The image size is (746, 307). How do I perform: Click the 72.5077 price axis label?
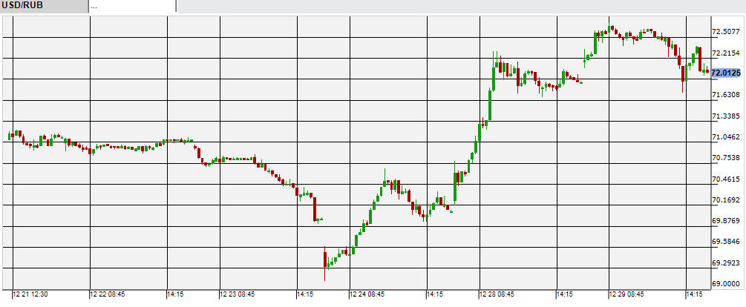point(725,32)
